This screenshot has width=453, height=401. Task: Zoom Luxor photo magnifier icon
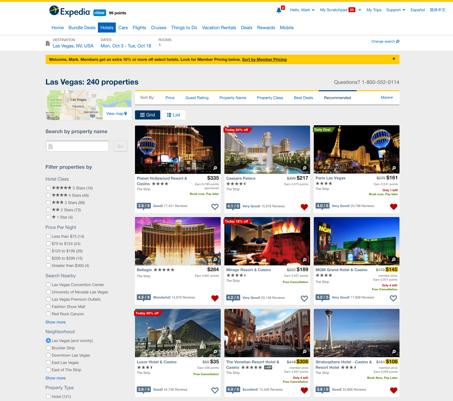click(x=215, y=352)
